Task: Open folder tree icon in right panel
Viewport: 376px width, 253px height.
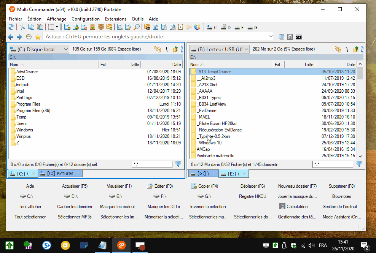Action: point(338,49)
